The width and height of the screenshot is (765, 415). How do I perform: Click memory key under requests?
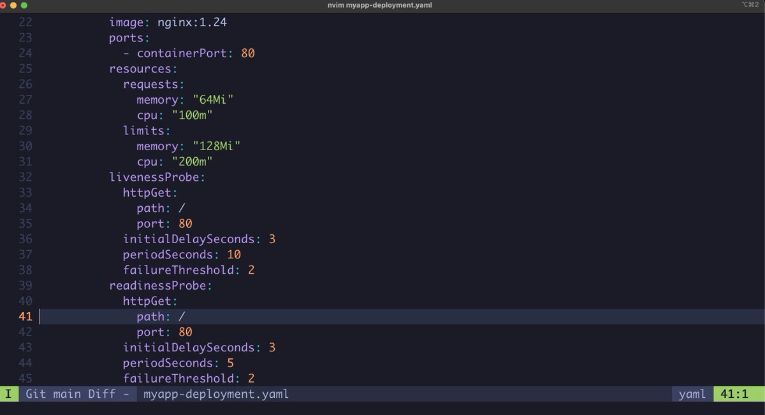(x=157, y=100)
